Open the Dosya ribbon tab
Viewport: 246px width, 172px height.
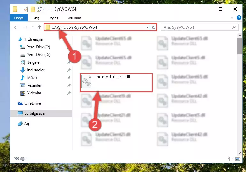[19, 18]
